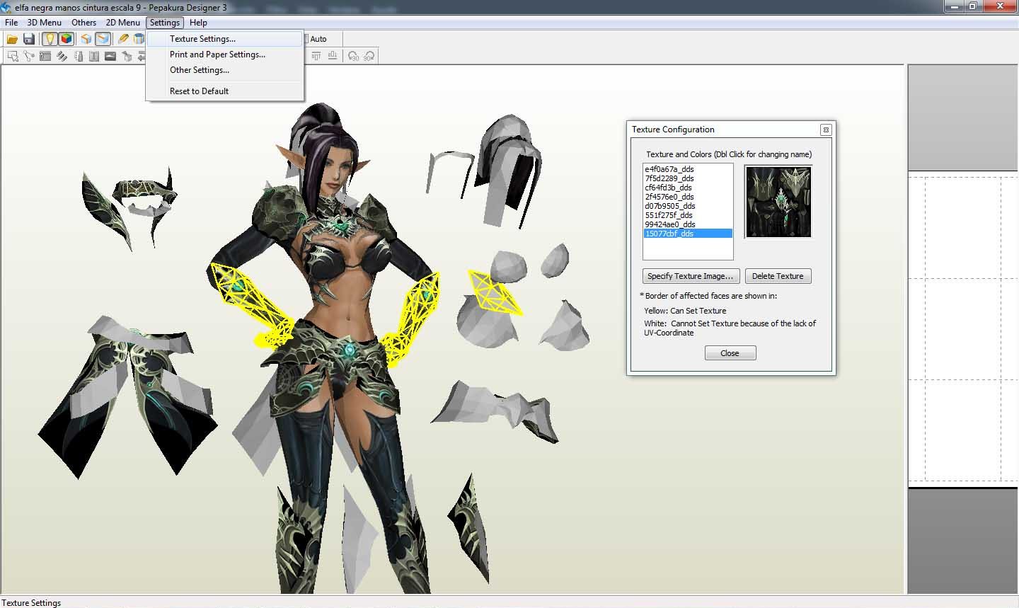1019x608 pixels.
Task: Collapse the open Settings menu
Action: coord(165,23)
